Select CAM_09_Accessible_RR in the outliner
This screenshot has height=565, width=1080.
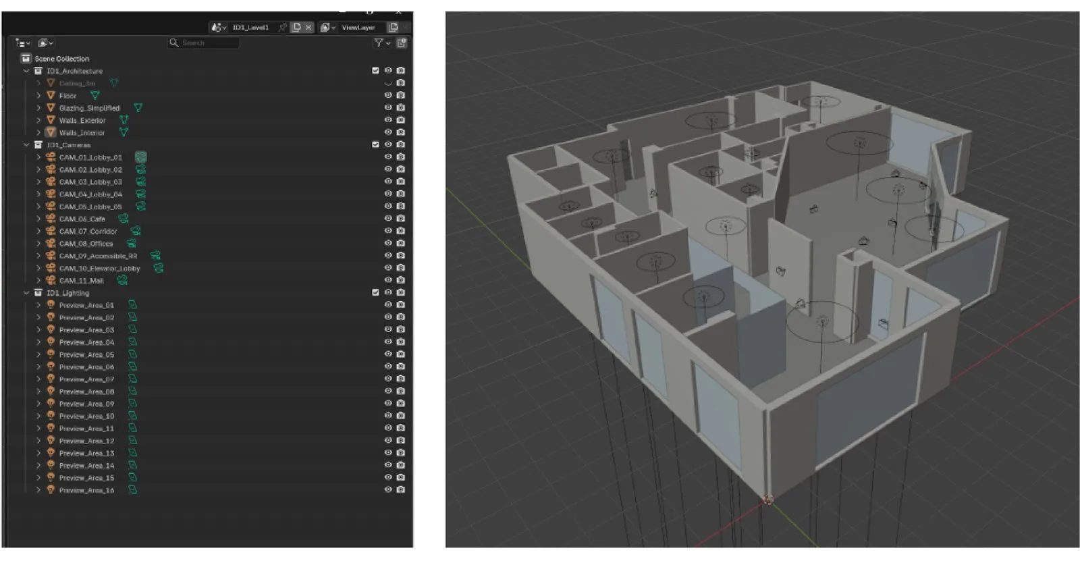point(98,256)
